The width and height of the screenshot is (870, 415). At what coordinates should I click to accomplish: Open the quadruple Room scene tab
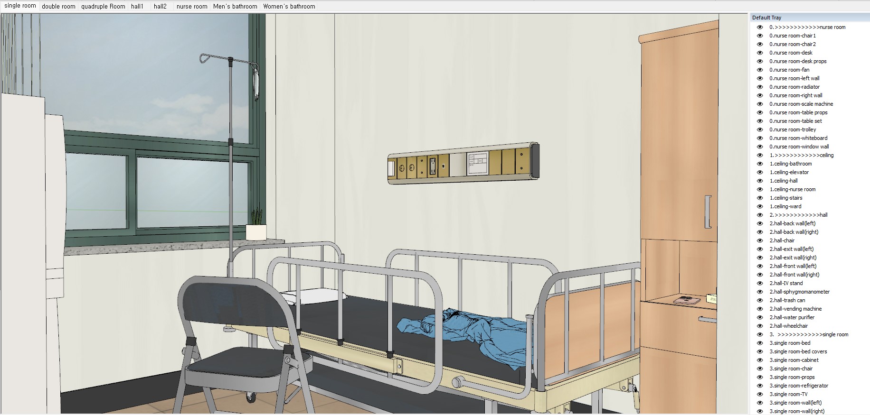(x=103, y=7)
